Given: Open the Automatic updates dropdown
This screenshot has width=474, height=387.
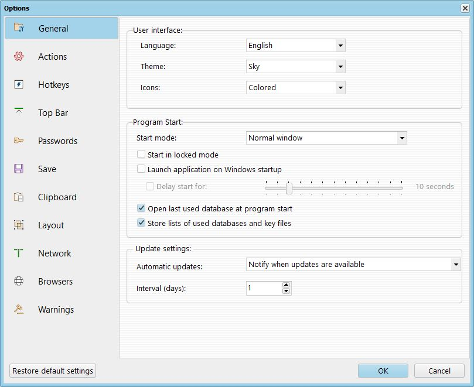Looking at the screenshot, I should (353, 265).
